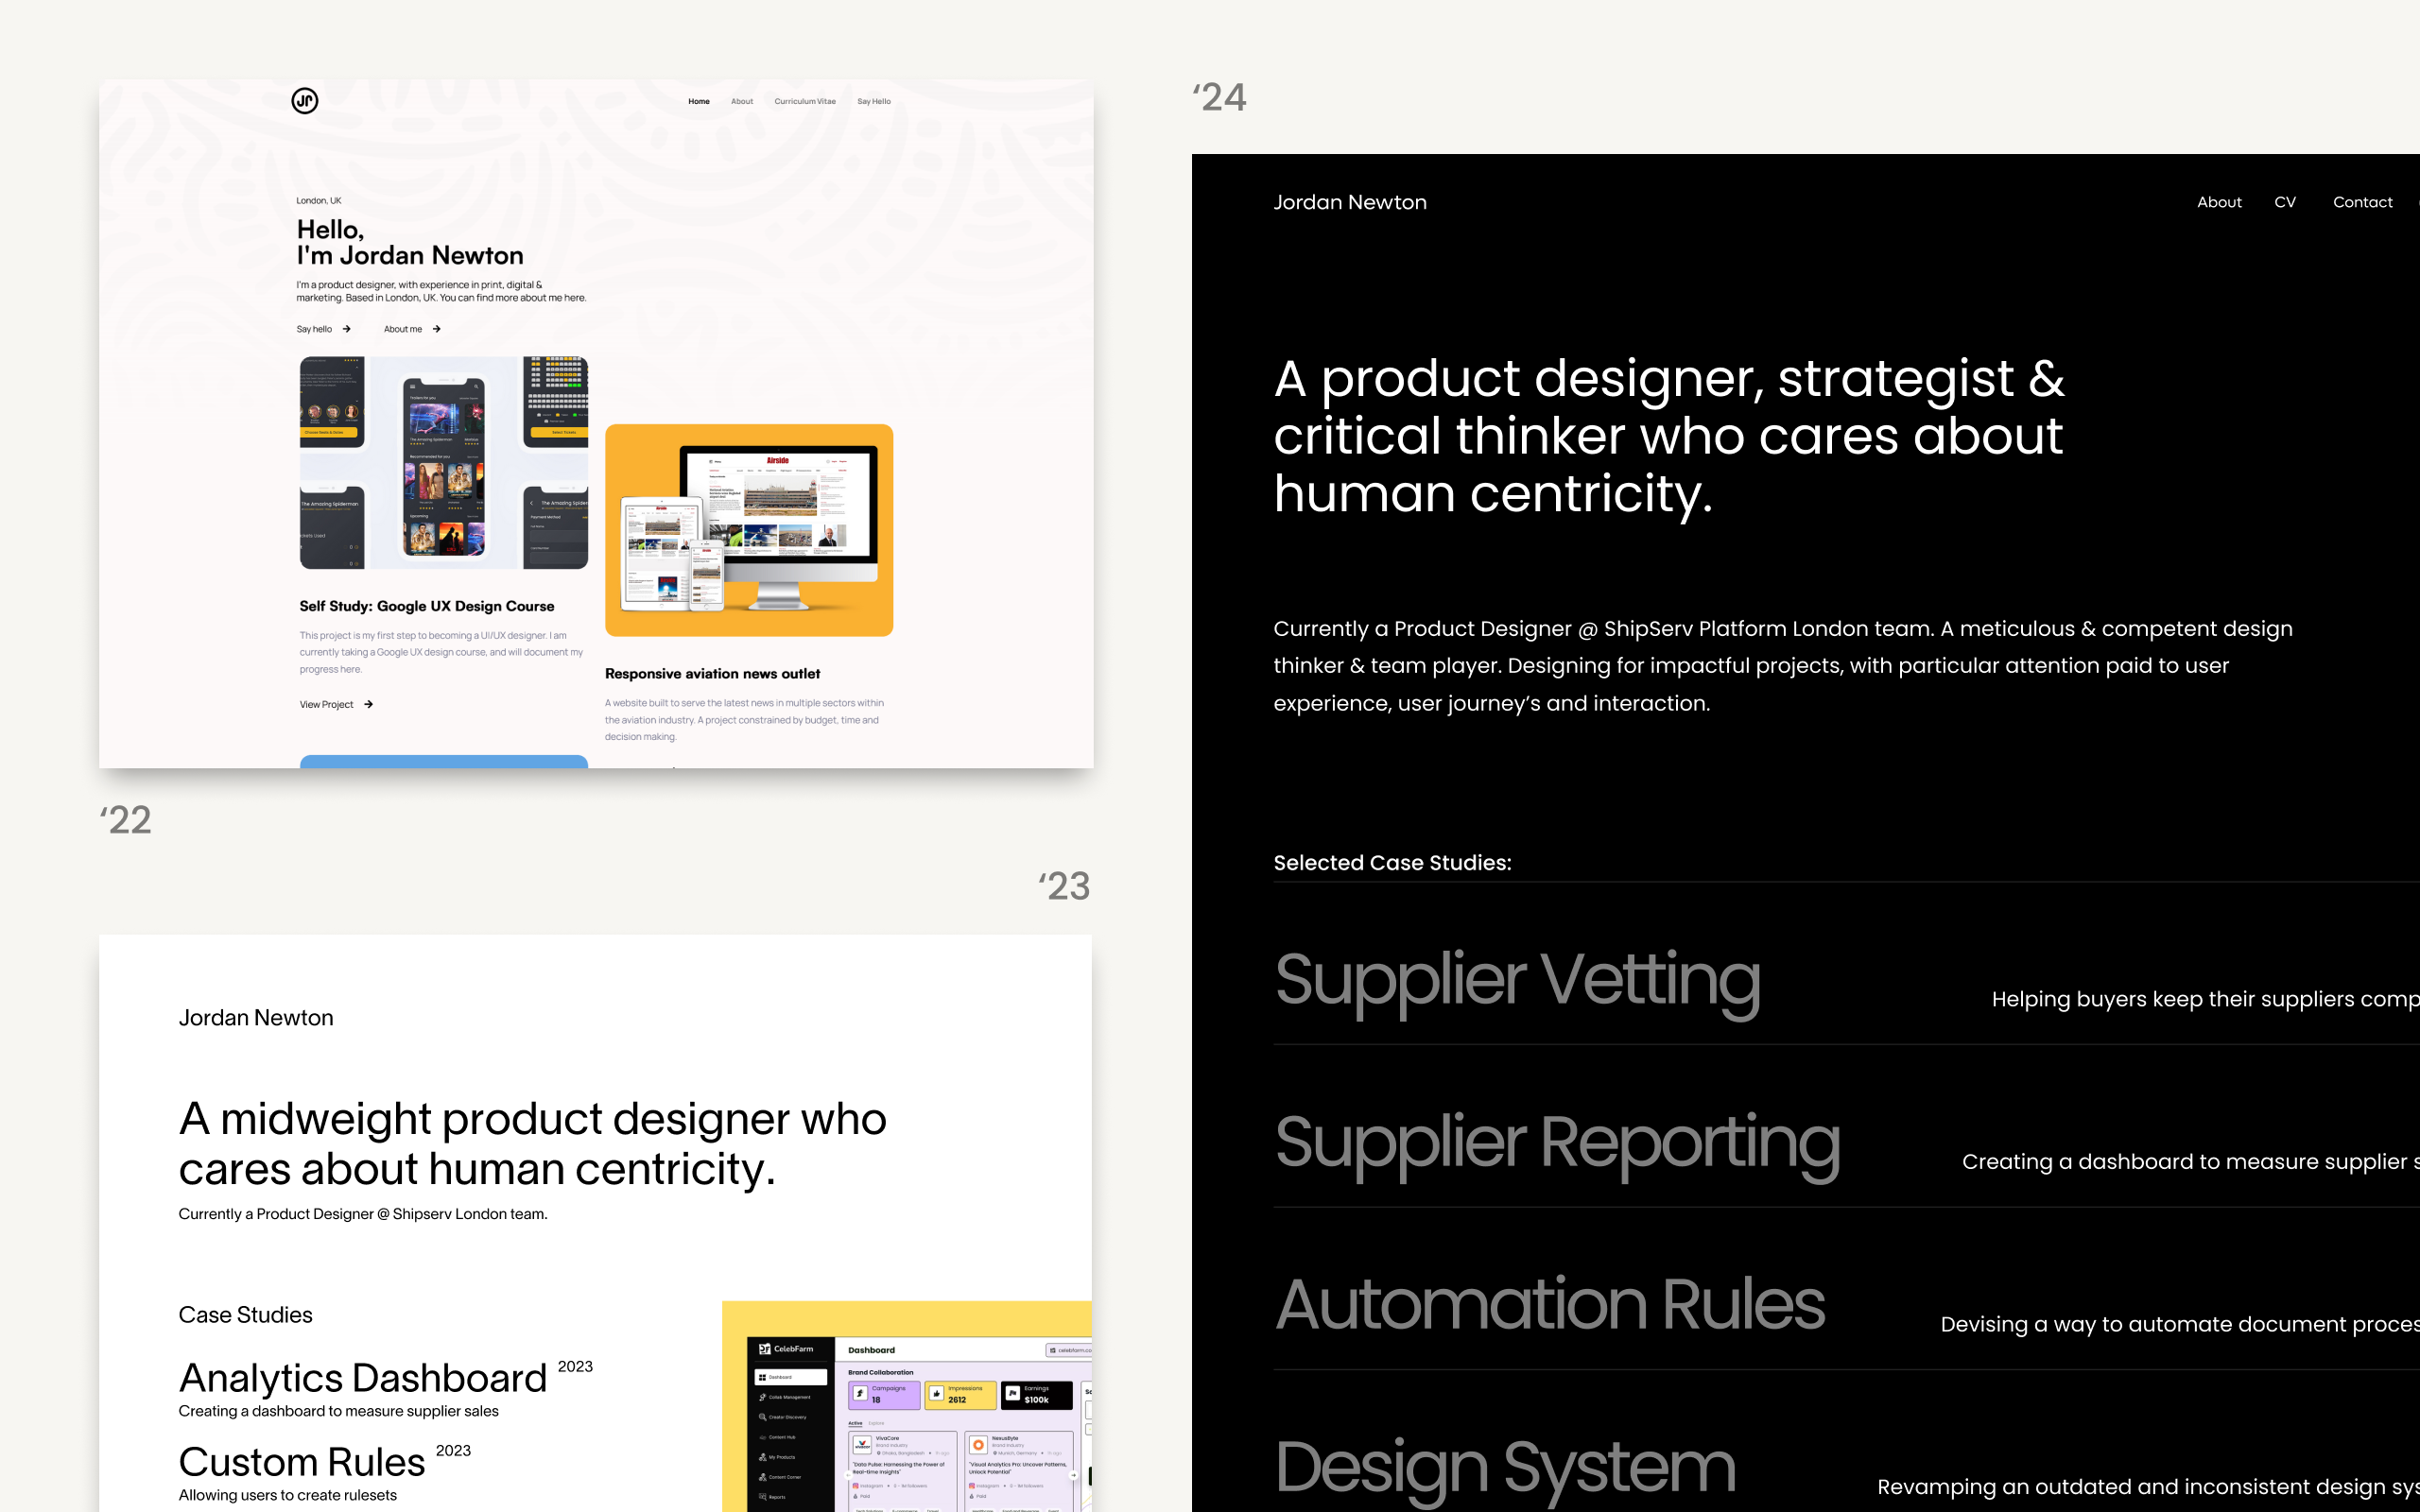Click the arrow beside About me

click(x=437, y=329)
